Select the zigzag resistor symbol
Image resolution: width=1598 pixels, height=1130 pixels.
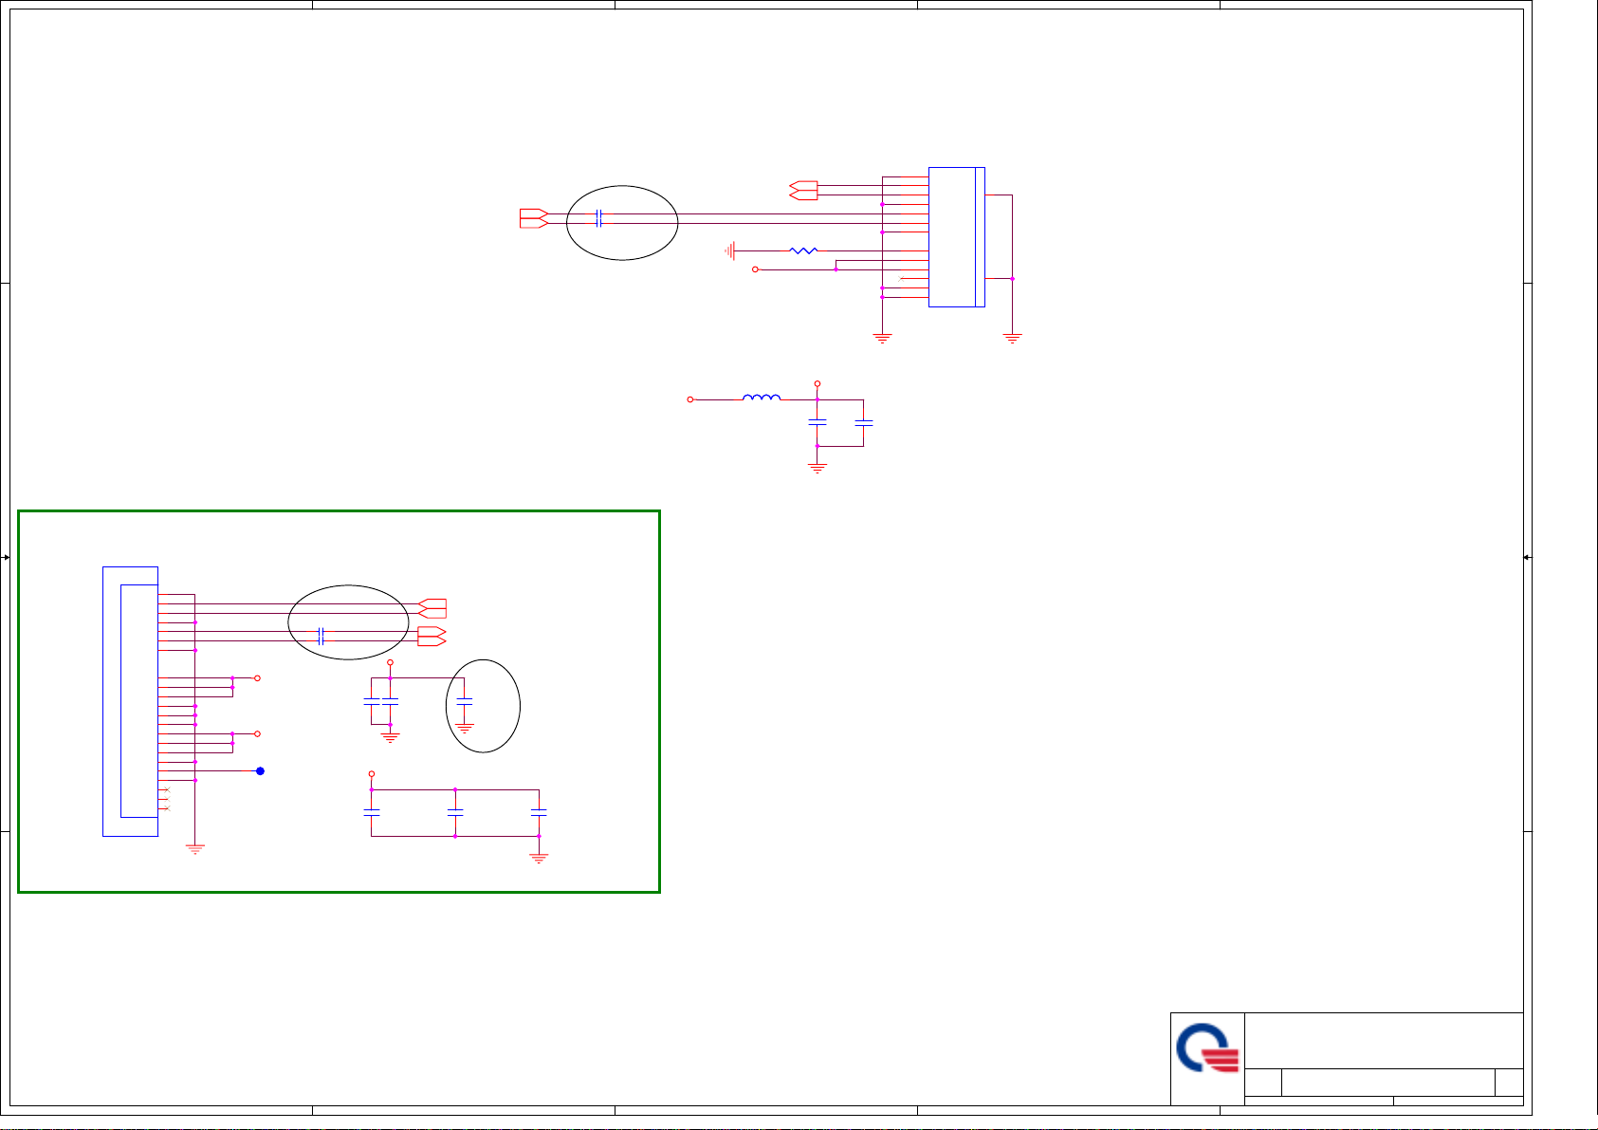[803, 251]
